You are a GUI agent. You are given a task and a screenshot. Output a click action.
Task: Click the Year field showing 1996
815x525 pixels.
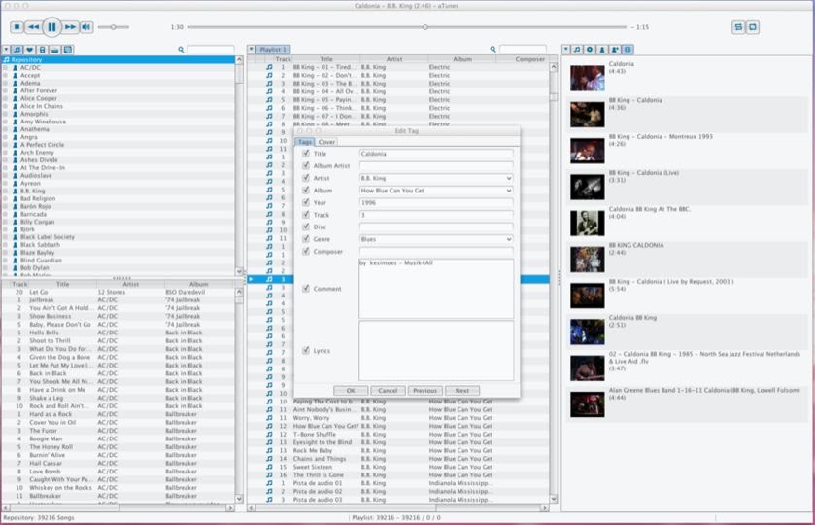(436, 202)
